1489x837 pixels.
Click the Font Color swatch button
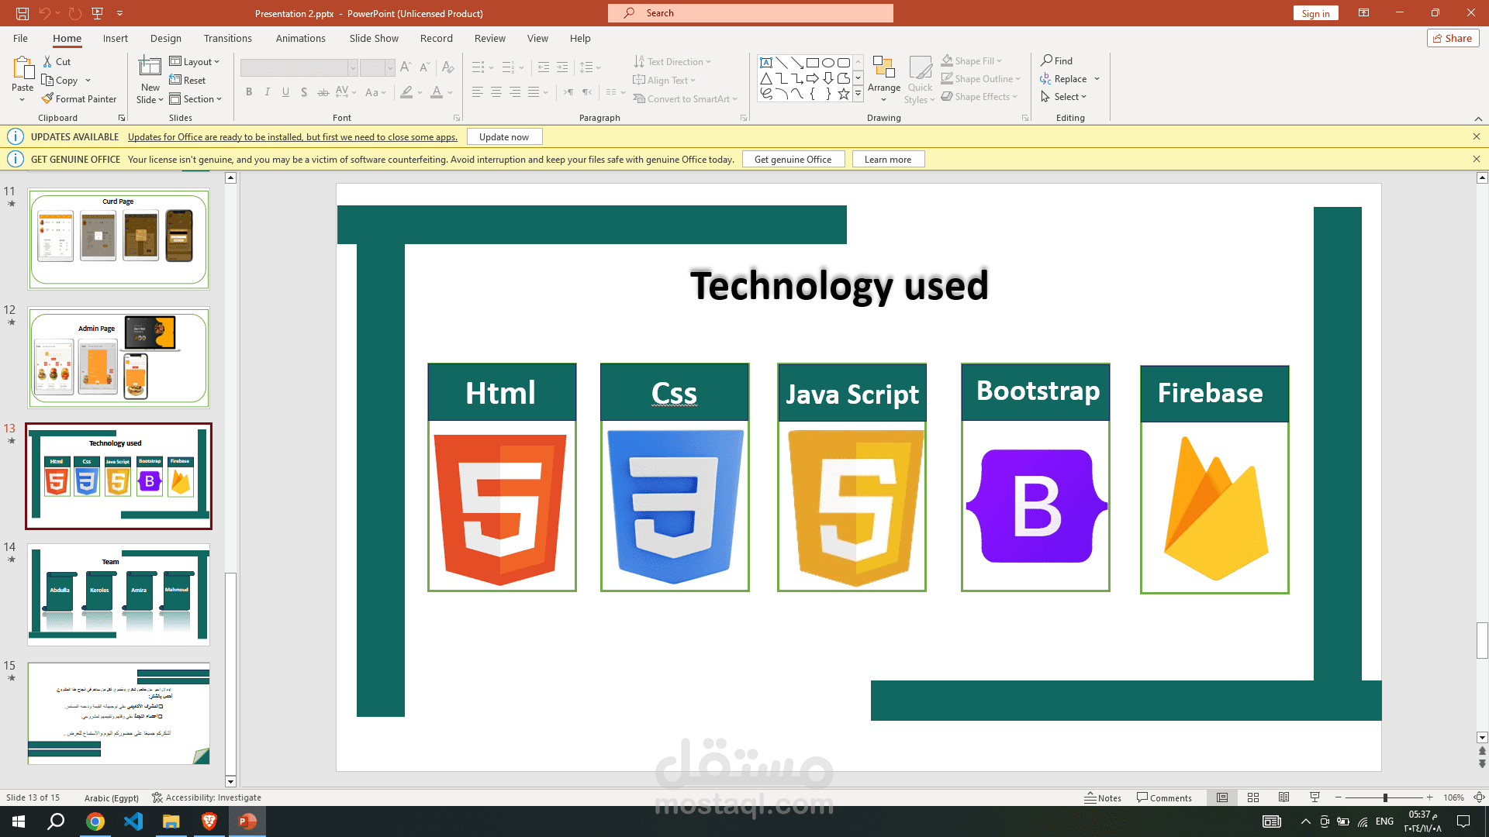pyautogui.click(x=437, y=92)
